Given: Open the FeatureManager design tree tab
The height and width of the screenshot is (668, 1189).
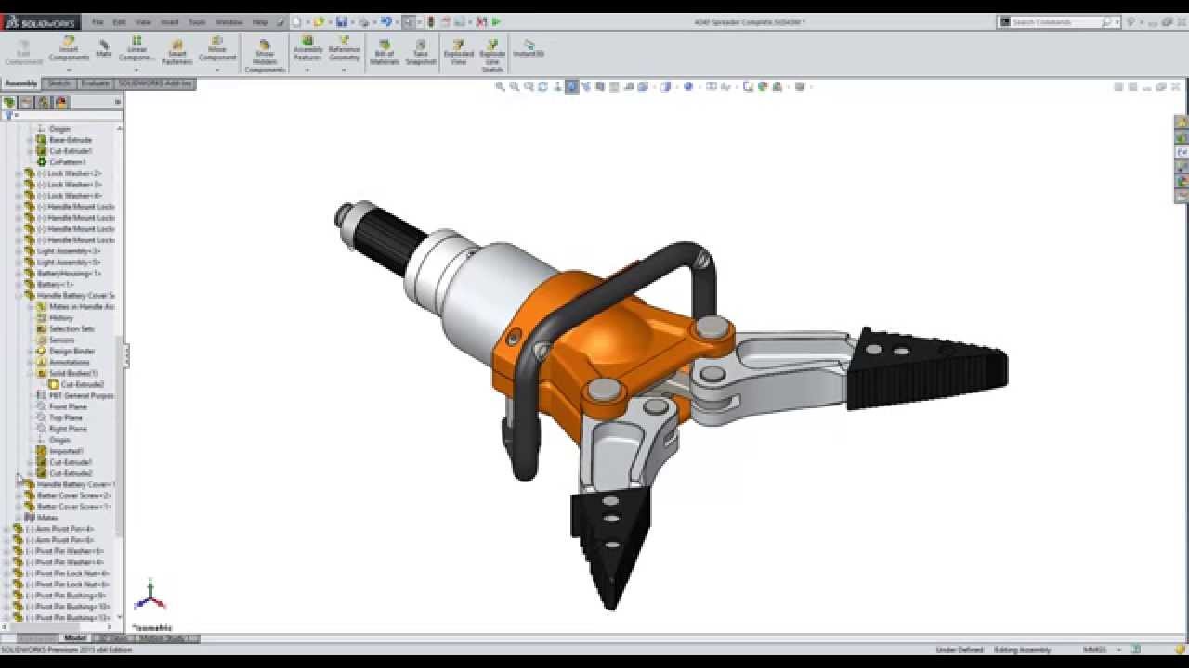Looking at the screenshot, I should point(9,102).
